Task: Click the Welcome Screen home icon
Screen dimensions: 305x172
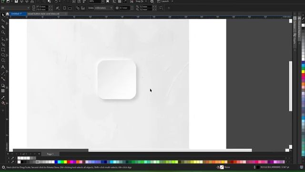Action: (x=8, y=14)
